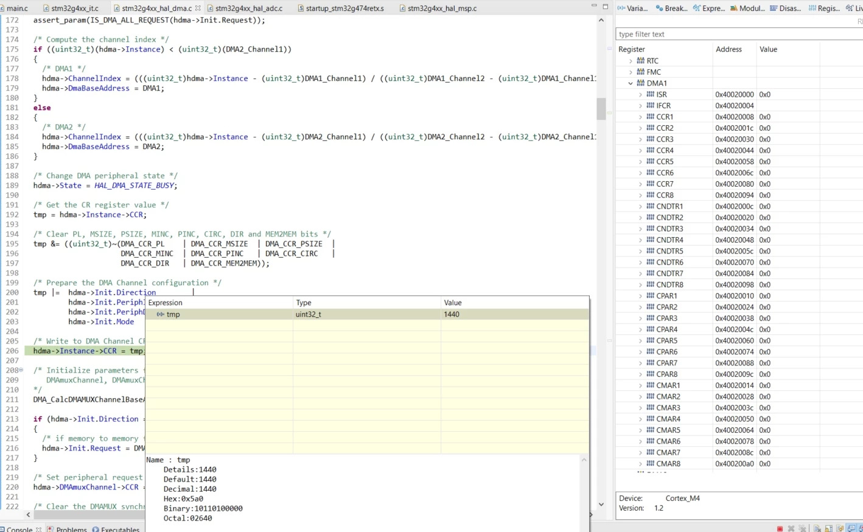863x532 pixels.
Task: Minimize the editor area icon
Action: [x=594, y=5]
